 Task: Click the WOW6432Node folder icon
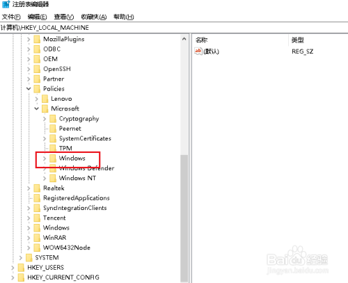point(37,248)
